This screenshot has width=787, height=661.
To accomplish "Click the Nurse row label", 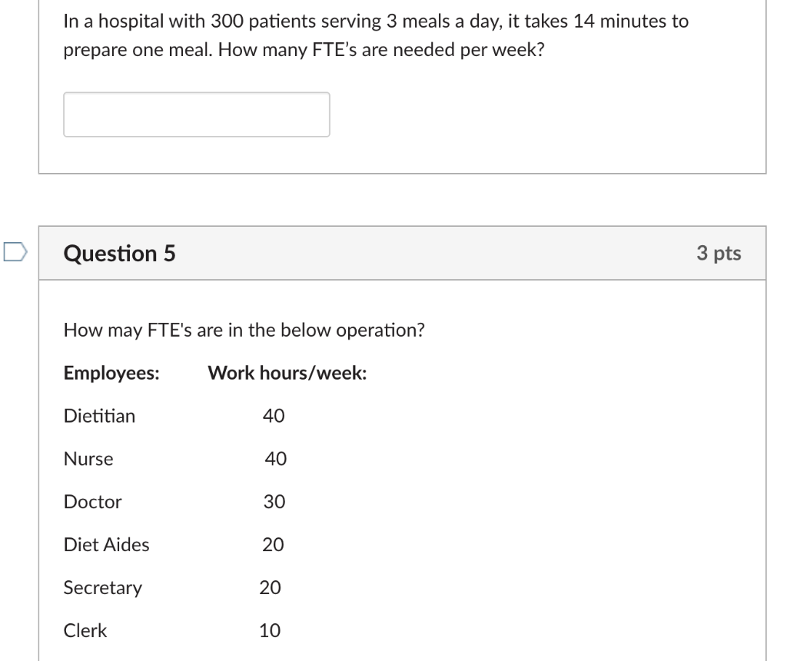I will point(88,459).
